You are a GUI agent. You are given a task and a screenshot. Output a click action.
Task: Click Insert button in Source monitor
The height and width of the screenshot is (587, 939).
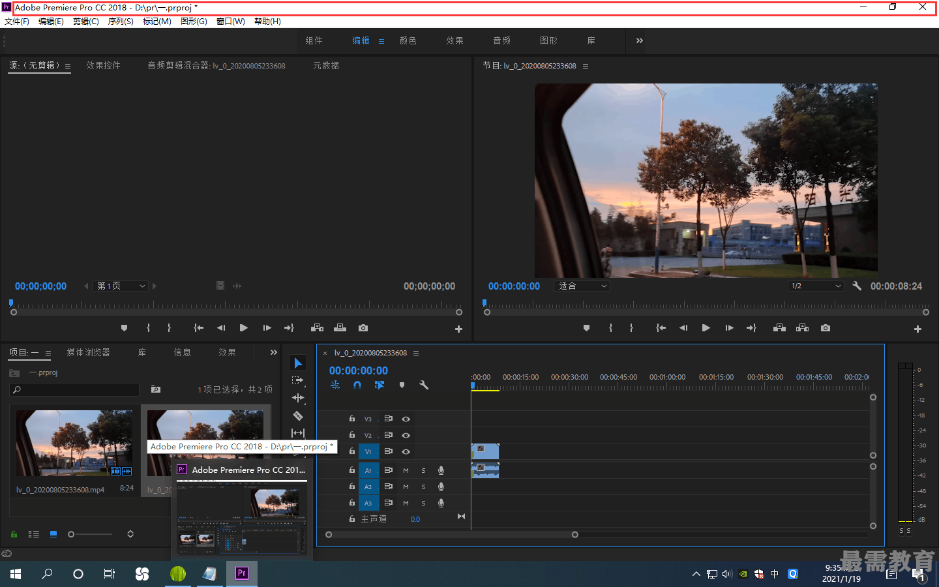pyautogui.click(x=317, y=328)
